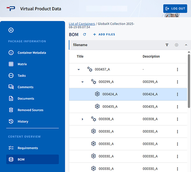This screenshot has width=191, height=172.
Task: Follow the List of Containers breadcrumb link
Action: coord(82,24)
